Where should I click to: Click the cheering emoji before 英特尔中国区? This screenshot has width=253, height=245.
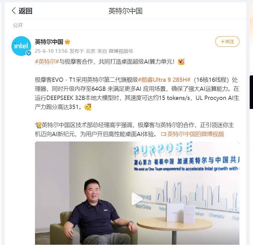point(38,125)
